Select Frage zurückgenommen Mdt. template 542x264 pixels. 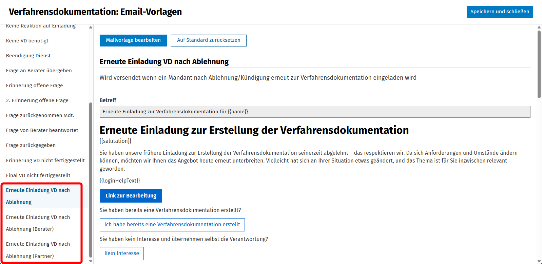pos(40,115)
